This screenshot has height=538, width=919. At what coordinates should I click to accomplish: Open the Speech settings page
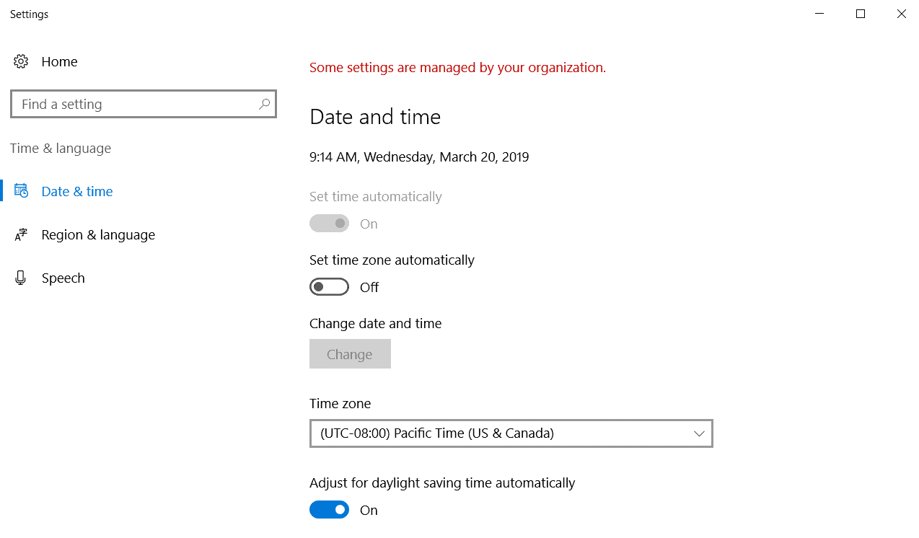point(63,278)
